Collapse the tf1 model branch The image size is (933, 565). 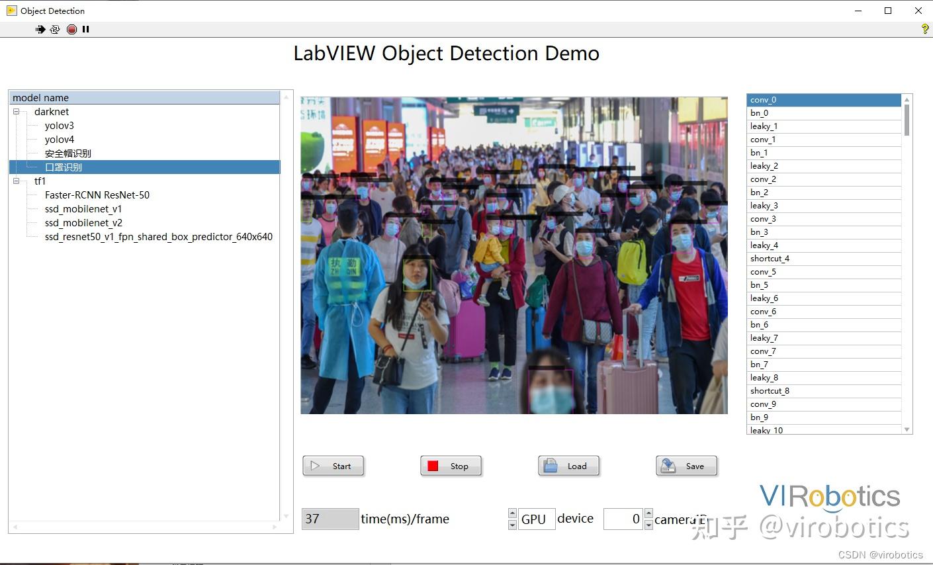click(x=17, y=181)
